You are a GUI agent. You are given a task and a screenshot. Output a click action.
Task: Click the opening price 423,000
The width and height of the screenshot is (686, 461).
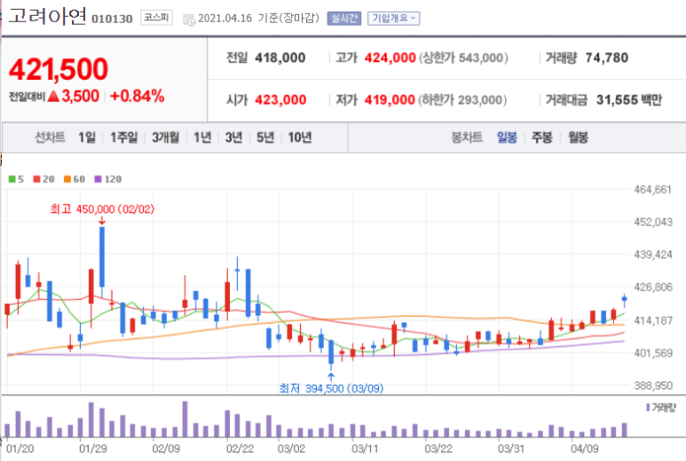coord(280,99)
